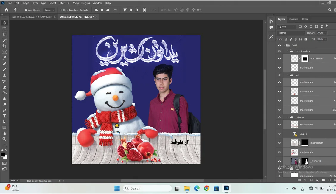Click the taskbar Search box
This screenshot has height=194, width=336.
pyautogui.click(x=147, y=188)
